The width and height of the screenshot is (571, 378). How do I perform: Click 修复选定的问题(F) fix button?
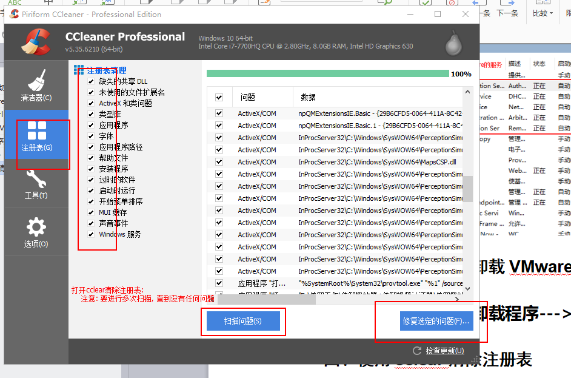(x=436, y=321)
